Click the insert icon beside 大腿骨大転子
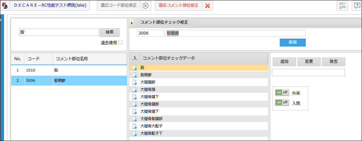Image resolution: width=362 pixels, height=141 pixels. (x=134, y=126)
